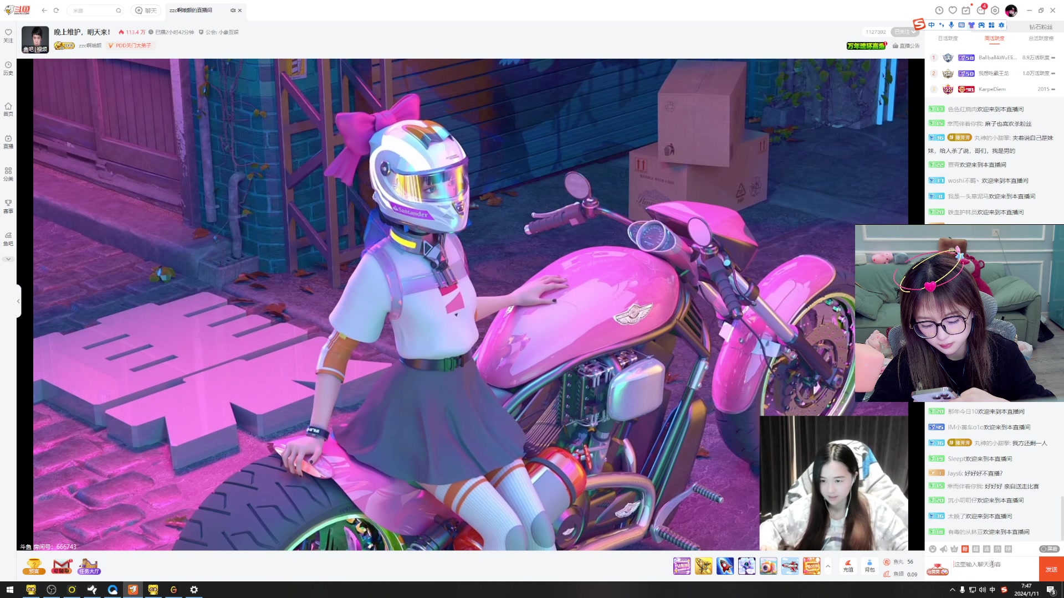The height and width of the screenshot is (598, 1064).
Task: Open messages icon with 4 notifications
Action: pos(981,10)
